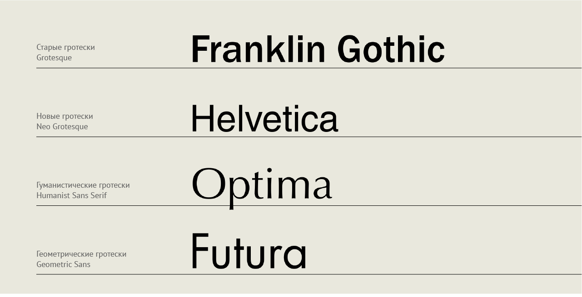This screenshot has height=297, width=582.
Task: Click the divider line under Optima
Action: 309,205
